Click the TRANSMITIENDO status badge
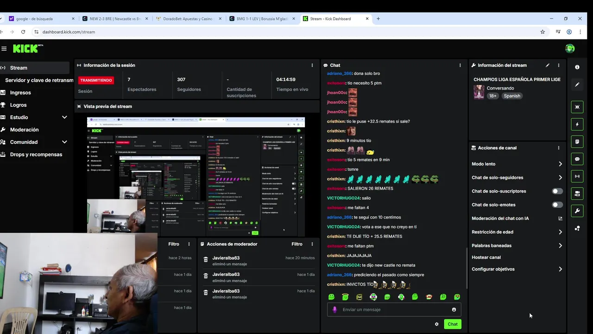This screenshot has height=334, width=593. (96, 80)
